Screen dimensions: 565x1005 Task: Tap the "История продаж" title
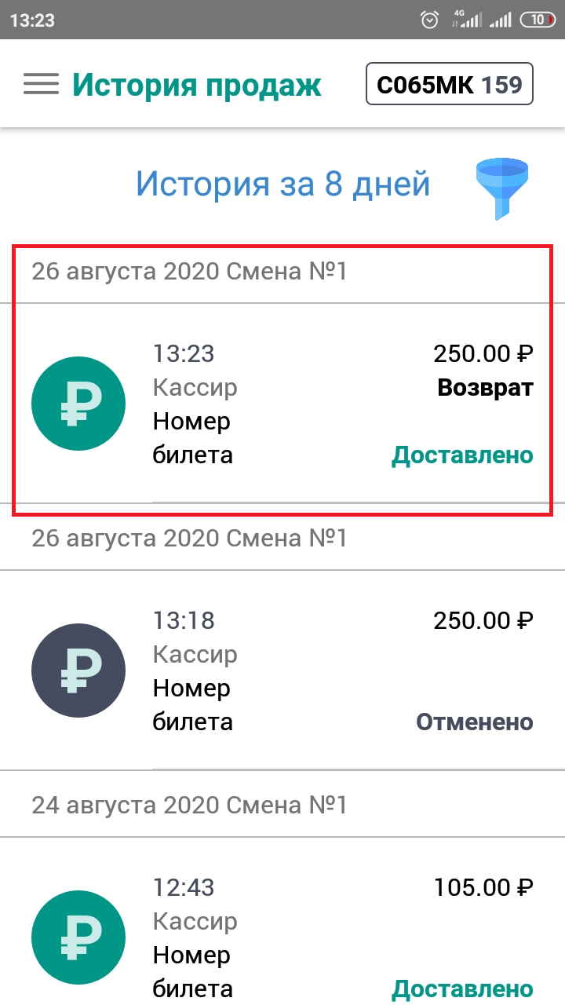pos(197,84)
